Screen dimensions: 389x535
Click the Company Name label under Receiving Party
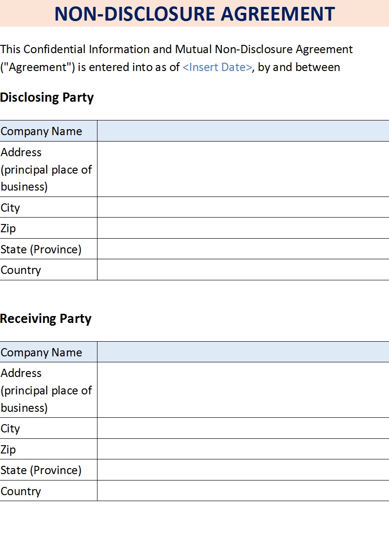pos(41,352)
